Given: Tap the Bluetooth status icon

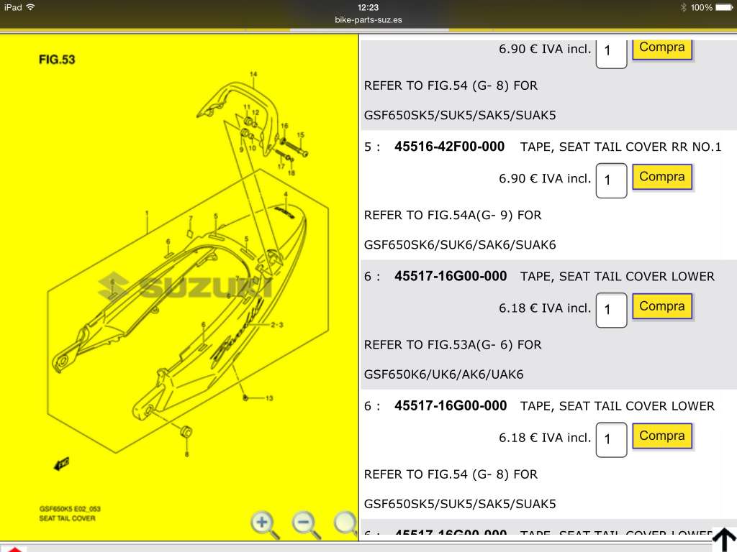Looking at the screenshot, I should coord(684,7).
